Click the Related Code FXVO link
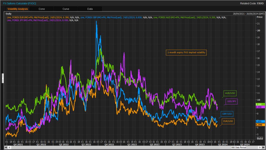The height and width of the screenshot is (150, 266). [x=260, y=3]
